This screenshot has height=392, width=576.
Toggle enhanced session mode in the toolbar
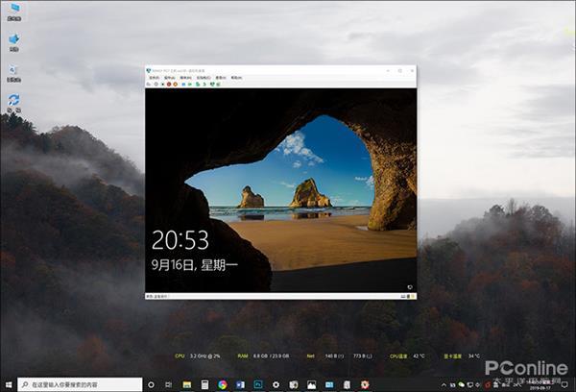click(x=212, y=85)
